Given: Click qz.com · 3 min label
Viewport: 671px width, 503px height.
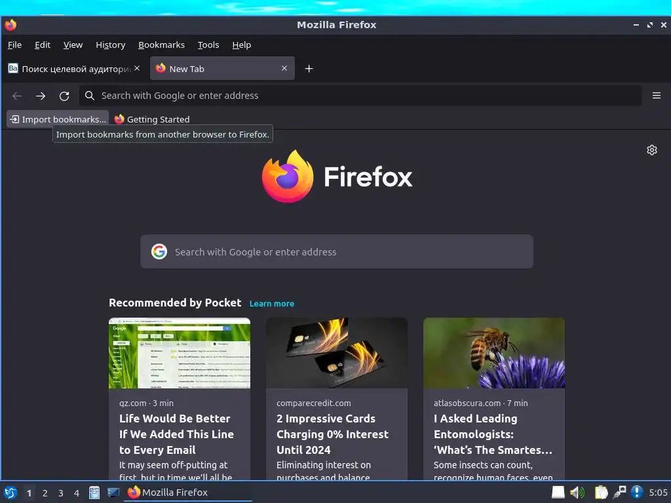Looking at the screenshot, I should point(146,403).
